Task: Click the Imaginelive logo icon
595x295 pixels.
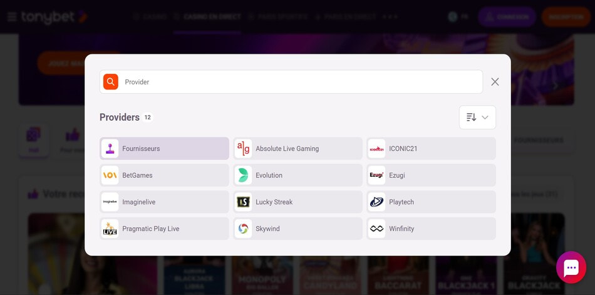Action: click(x=110, y=202)
